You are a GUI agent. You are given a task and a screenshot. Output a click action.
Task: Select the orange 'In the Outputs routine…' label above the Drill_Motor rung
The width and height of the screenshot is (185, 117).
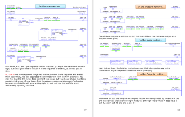[150, 7]
